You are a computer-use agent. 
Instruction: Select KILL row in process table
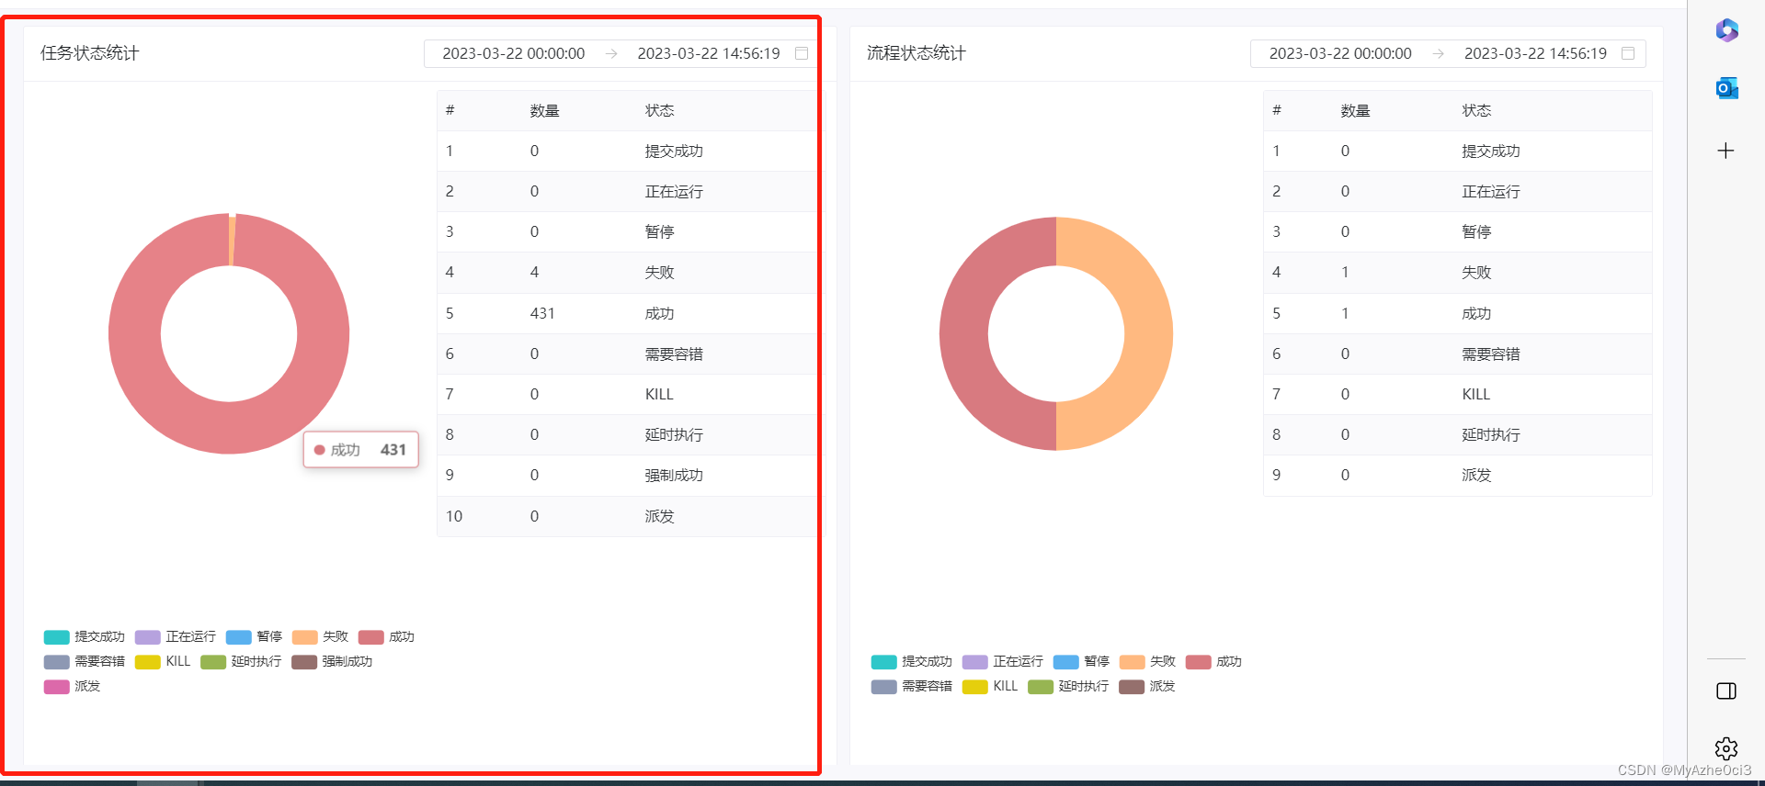1458,395
